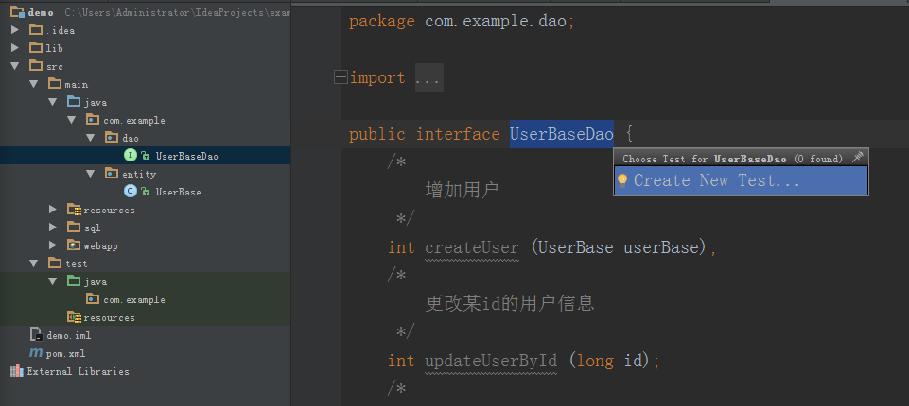Image resolution: width=909 pixels, height=406 pixels.
Task: Select Create New Test option
Action: 716,180
